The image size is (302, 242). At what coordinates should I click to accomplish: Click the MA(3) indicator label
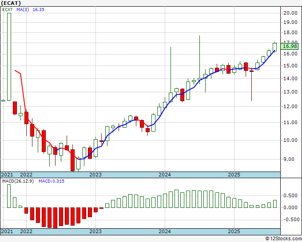(23, 10)
